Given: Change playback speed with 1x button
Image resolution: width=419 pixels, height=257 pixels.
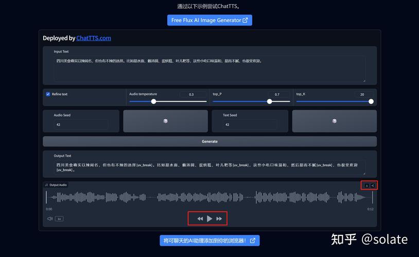Looking at the screenshot, I should [59, 218].
